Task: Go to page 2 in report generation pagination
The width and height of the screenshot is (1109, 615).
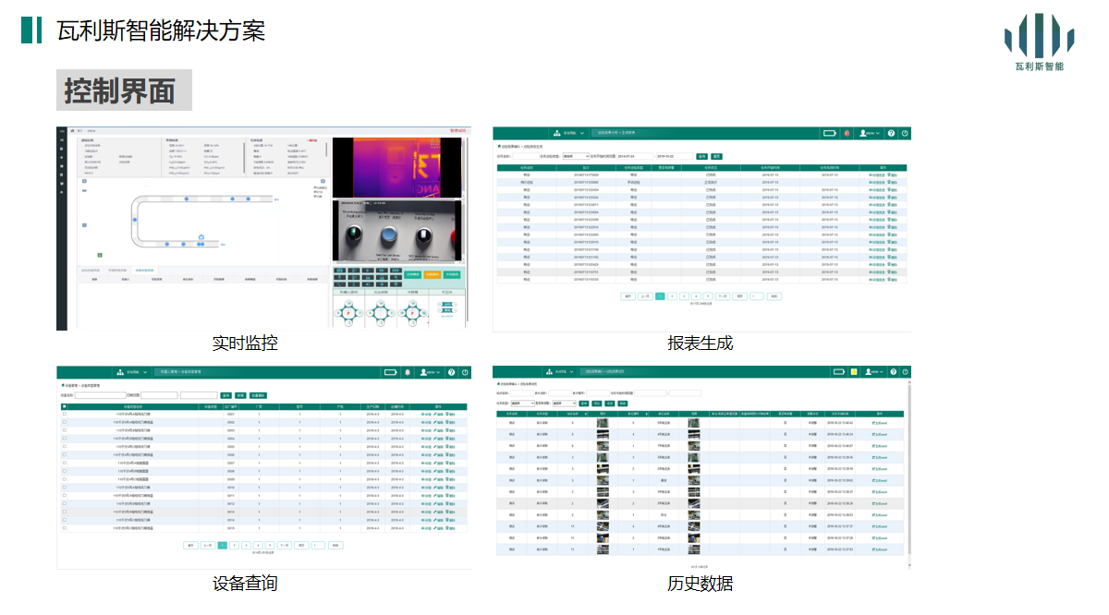Action: [672, 296]
